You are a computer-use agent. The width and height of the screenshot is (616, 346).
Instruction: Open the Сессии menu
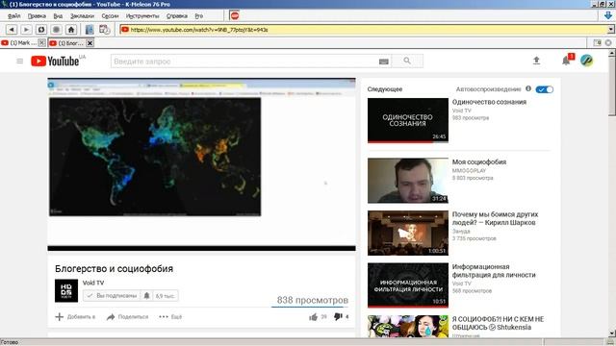(110, 16)
